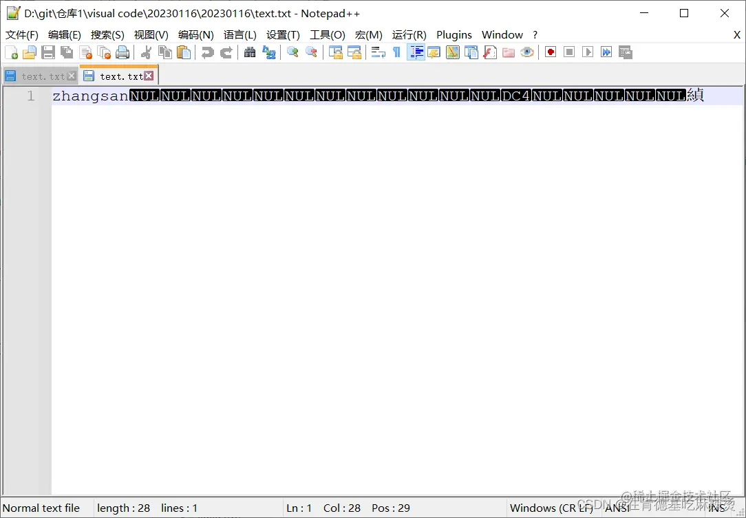
Task: Open the 运行(R) menu
Action: (409, 34)
